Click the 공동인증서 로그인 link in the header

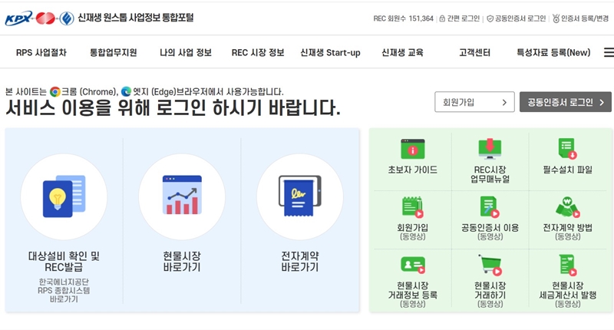tap(520, 18)
